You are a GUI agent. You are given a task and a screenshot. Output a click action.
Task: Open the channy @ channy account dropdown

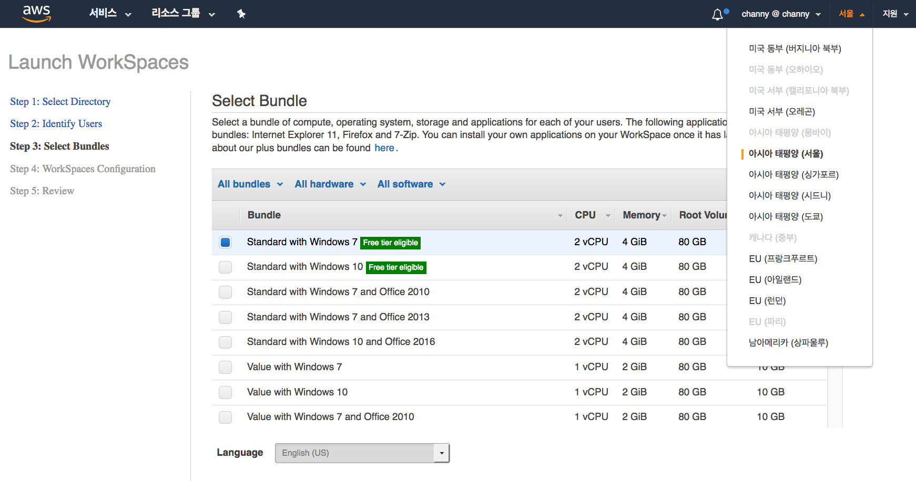(781, 14)
